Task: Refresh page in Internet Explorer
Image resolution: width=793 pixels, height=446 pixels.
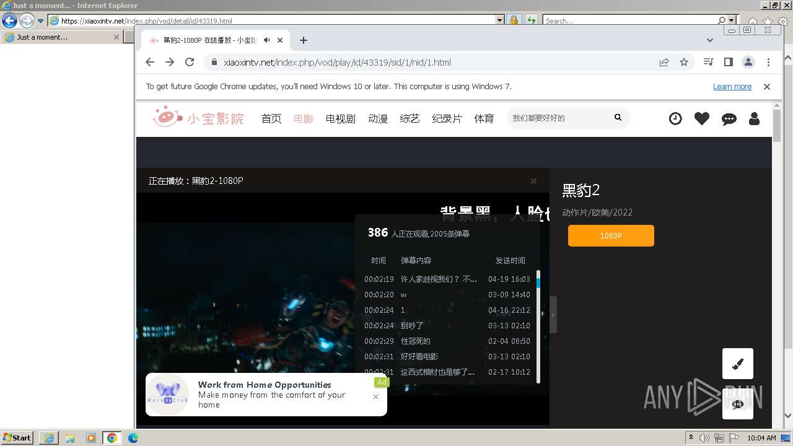Action: 531,20
